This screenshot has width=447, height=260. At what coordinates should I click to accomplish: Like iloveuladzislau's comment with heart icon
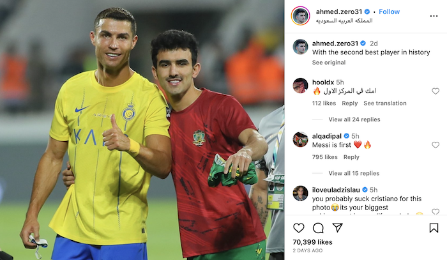tap(436, 211)
